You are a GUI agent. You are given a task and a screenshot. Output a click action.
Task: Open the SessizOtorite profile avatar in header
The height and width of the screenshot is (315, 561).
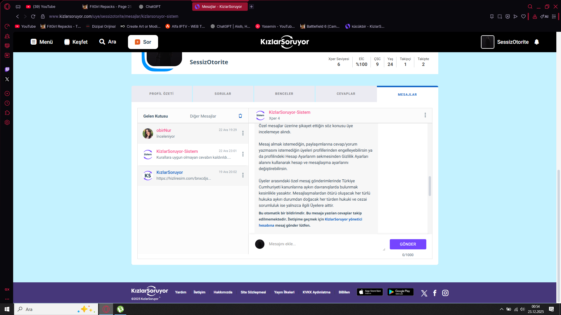(487, 42)
